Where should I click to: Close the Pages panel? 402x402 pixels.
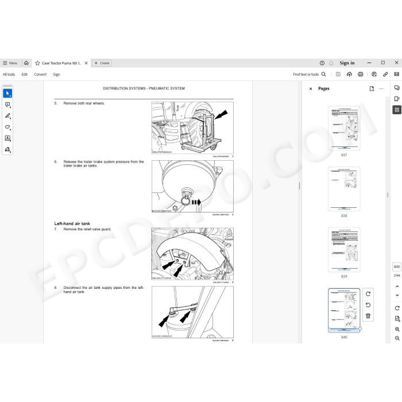click(x=311, y=88)
